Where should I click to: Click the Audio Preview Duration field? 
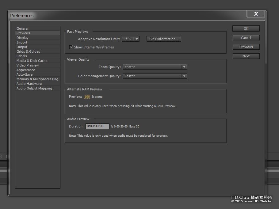[97, 126]
